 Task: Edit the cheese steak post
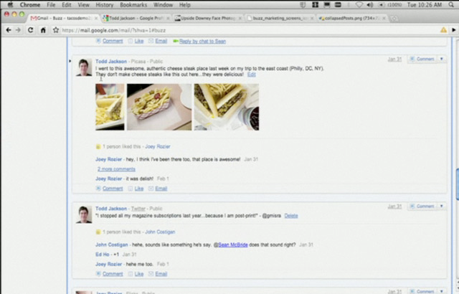click(252, 75)
